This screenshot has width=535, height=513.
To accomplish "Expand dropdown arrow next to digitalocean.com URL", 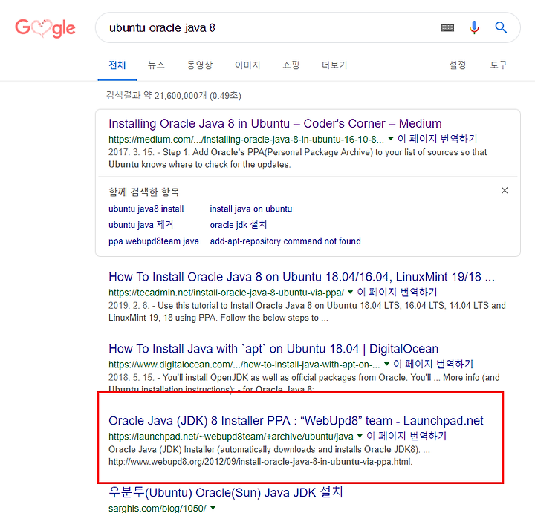I will [x=386, y=364].
